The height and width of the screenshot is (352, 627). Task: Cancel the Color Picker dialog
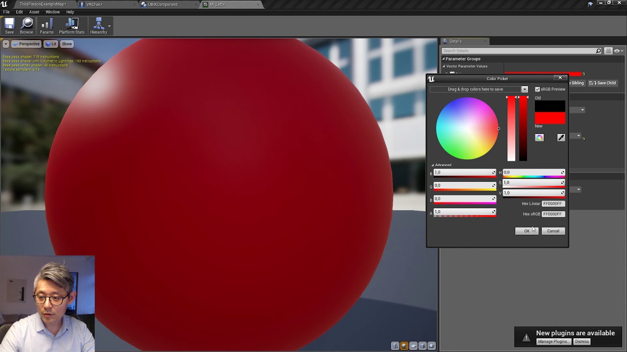pos(553,231)
